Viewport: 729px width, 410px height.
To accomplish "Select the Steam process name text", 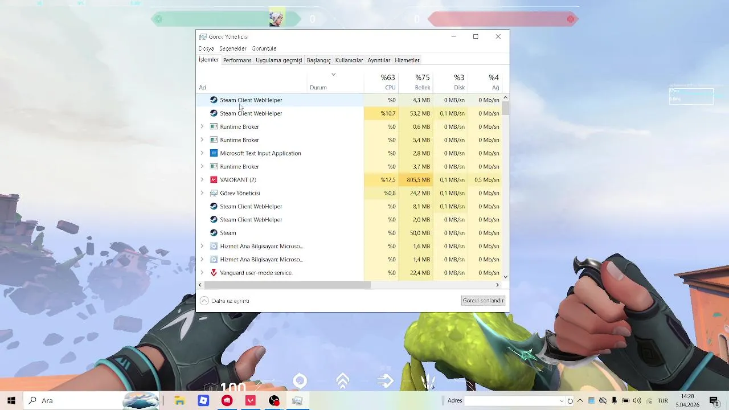I will click(x=228, y=233).
